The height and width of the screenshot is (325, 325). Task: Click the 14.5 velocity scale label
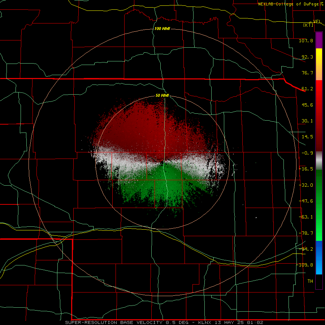click(x=307, y=137)
